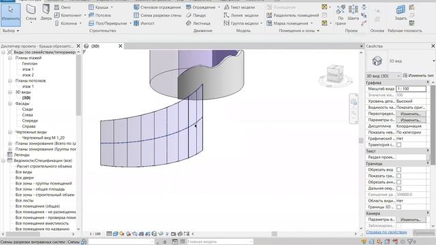This screenshot has width=436, height=245.
Task: Open the Все двери schedule
Action: click(x=25, y=178)
